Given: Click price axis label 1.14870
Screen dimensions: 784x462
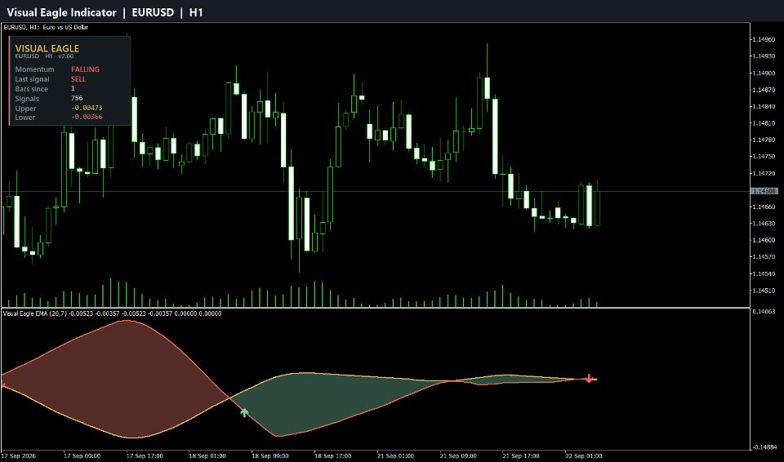Looking at the screenshot, I should (x=764, y=90).
